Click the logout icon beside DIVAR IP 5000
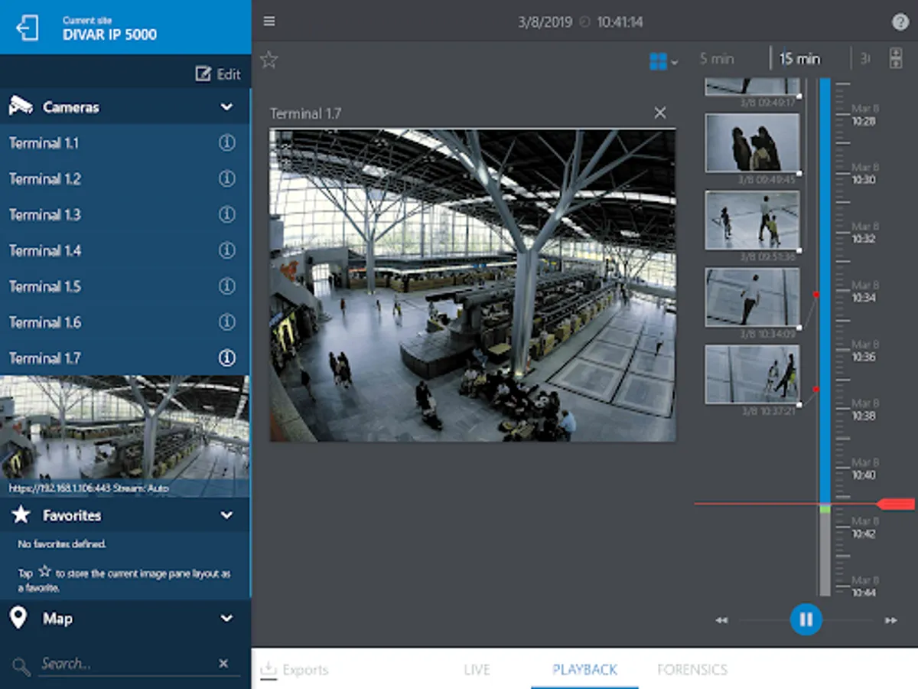 [28, 28]
